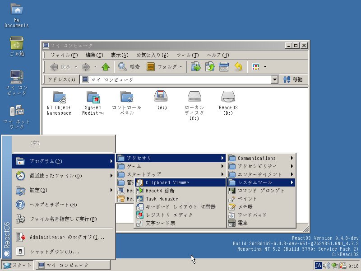Select the マイ ネットワーク desktop icon
Image resolution: width=361 pixels, height=271 pixels.
click(17, 117)
